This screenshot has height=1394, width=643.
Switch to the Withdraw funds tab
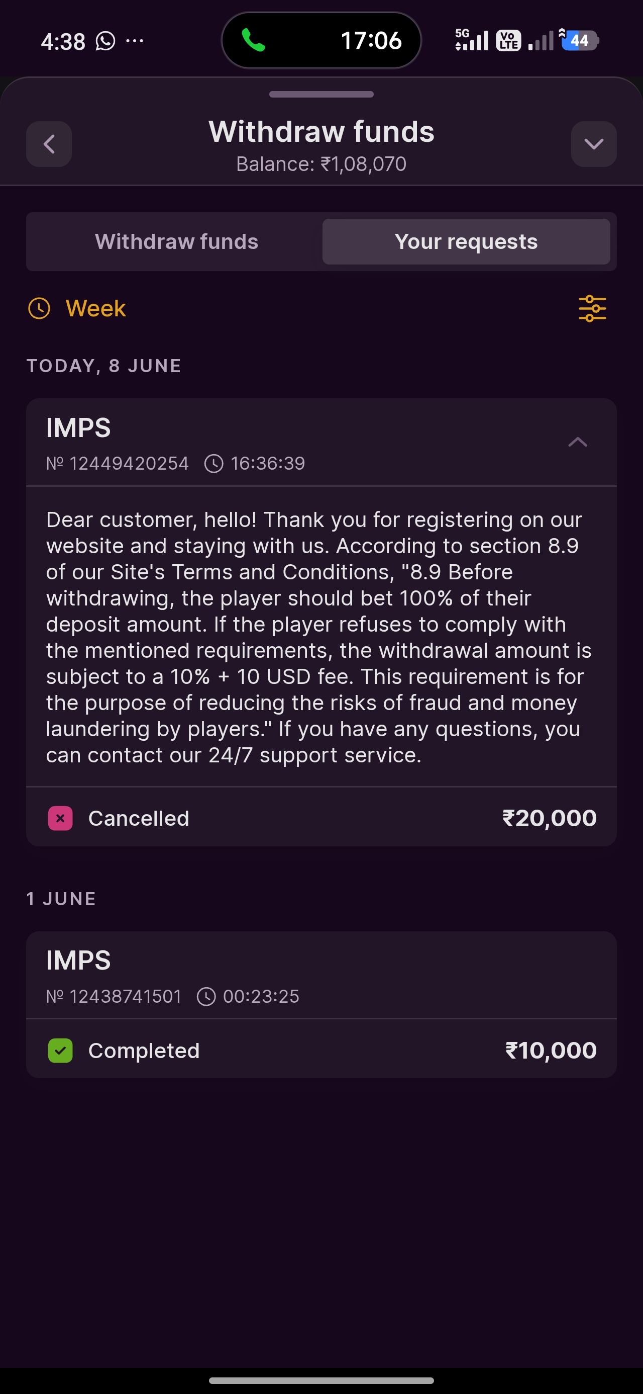177,241
